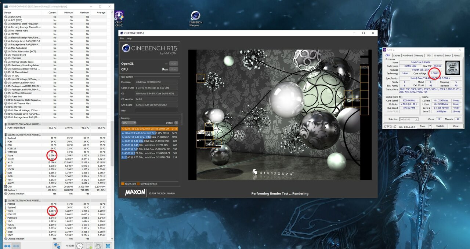470x249 pixels.
Task: Click the Close button in CPU-Z
Action: [x=455, y=126]
